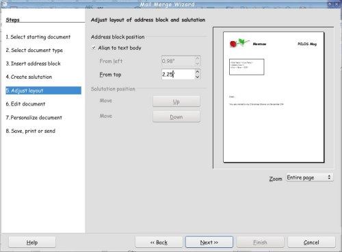Screen dimensions: 342x252
Task: Click the From top value field
Action: pyautogui.click(x=178, y=75)
